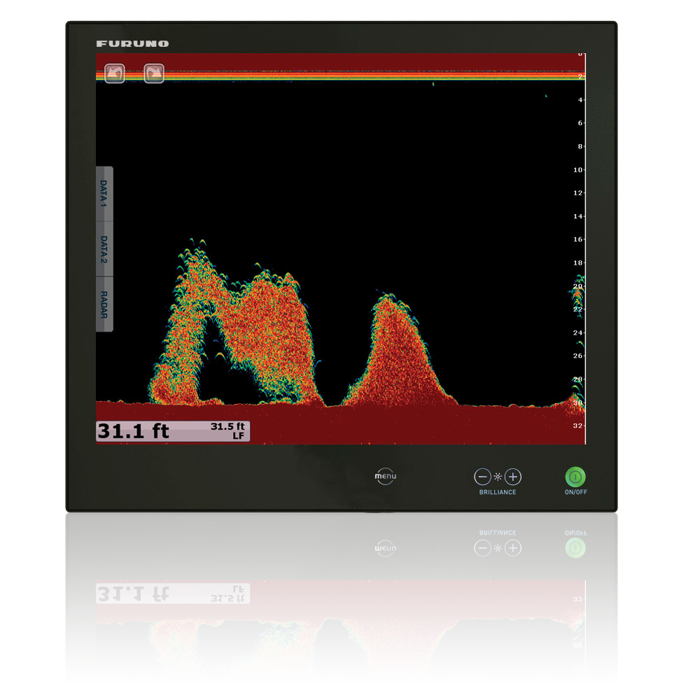Expand the RADAR side tab
Viewport: 700px width, 700px height.
[104, 304]
